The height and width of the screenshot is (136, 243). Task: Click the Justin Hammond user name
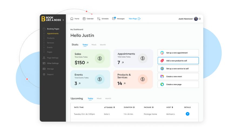tap(185, 19)
